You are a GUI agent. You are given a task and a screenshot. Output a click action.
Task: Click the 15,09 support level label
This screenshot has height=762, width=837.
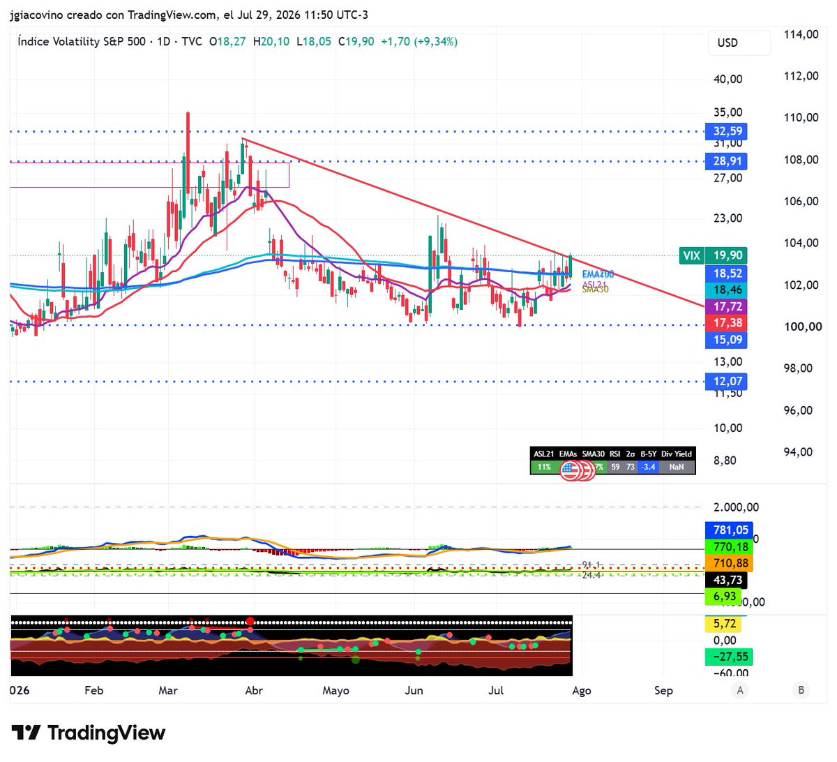click(x=727, y=340)
